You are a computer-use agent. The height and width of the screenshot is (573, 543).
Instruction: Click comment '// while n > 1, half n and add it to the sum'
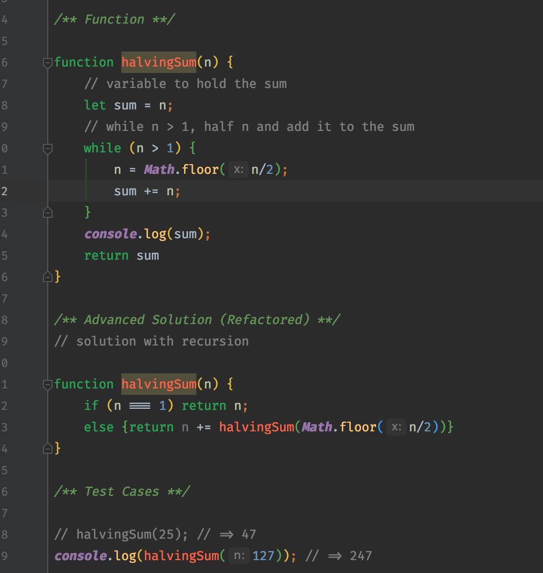[249, 127]
